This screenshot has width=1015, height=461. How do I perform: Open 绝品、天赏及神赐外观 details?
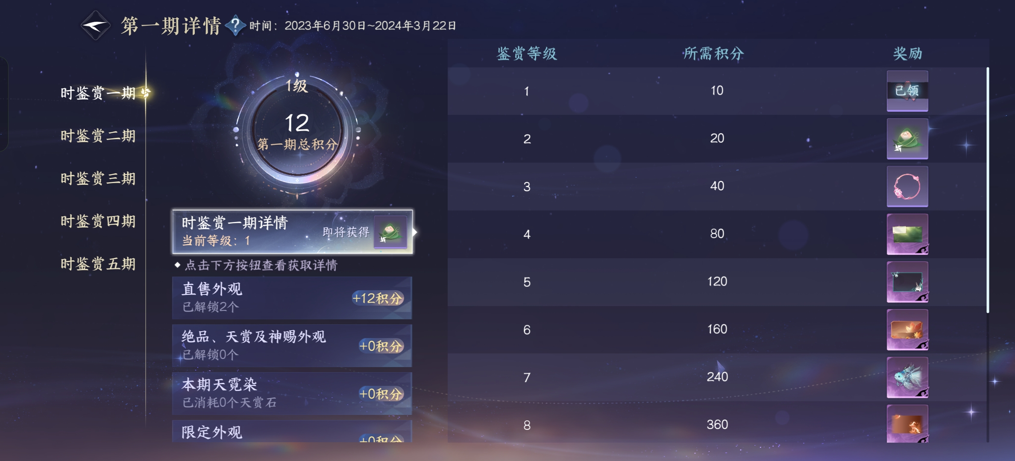click(x=292, y=346)
